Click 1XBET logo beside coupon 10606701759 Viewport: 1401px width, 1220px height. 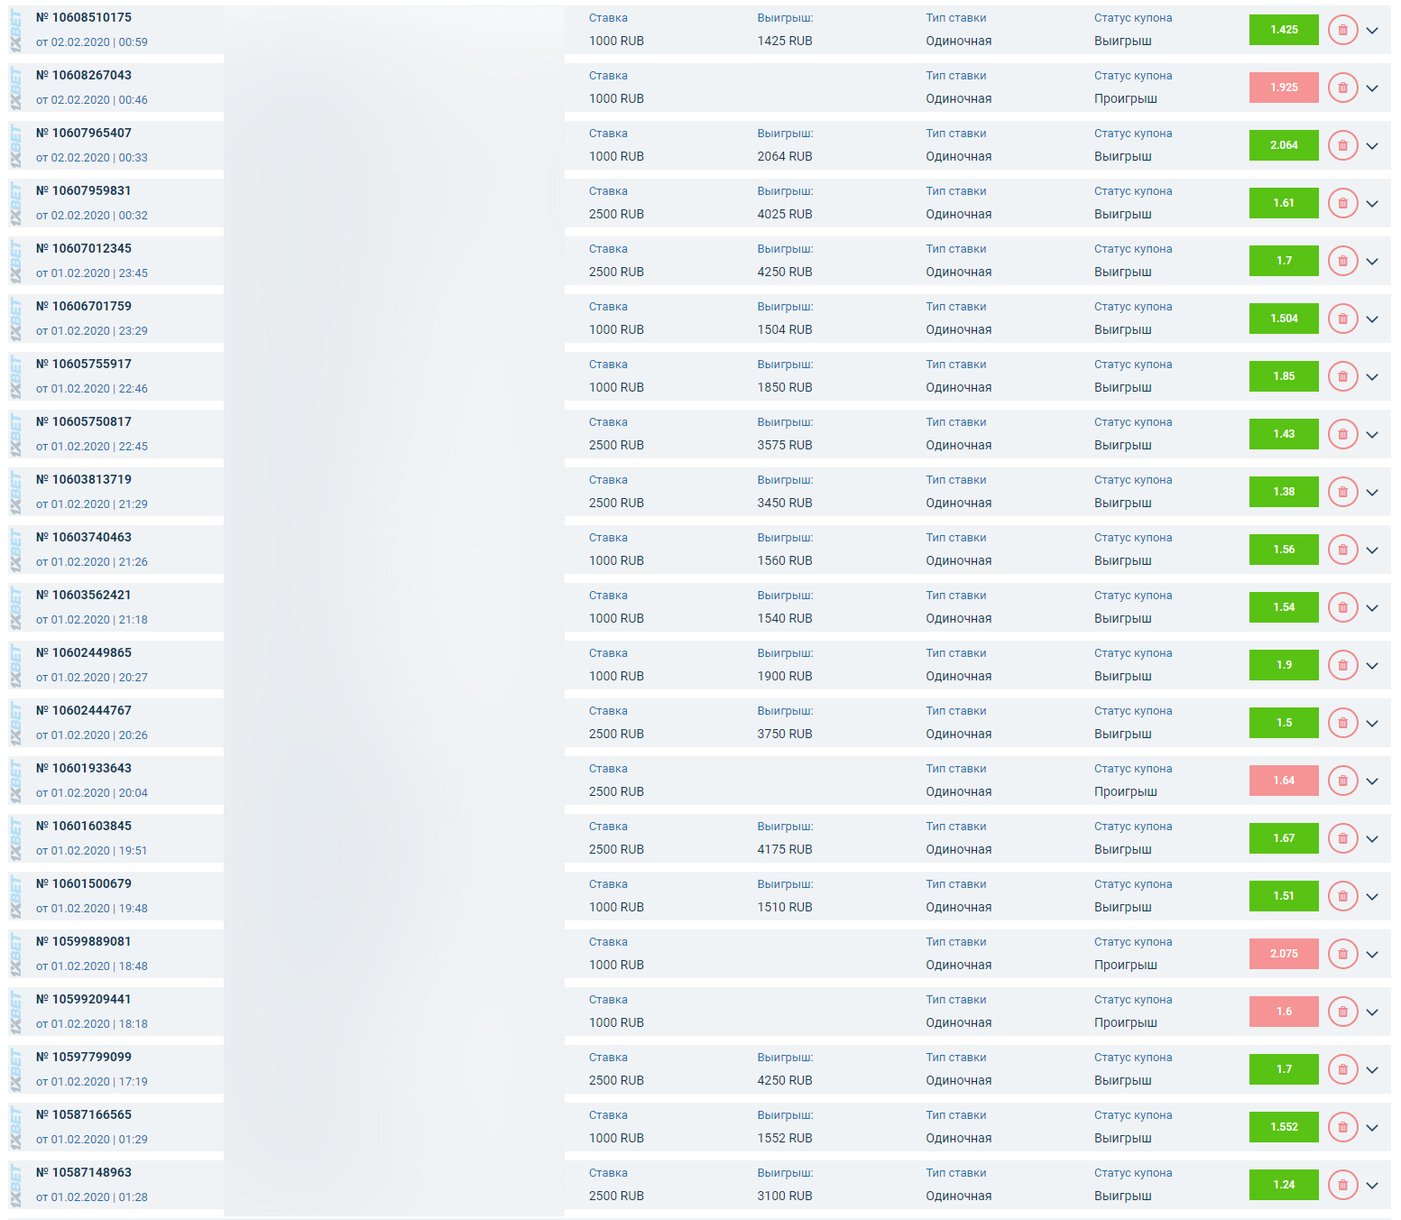click(x=16, y=319)
